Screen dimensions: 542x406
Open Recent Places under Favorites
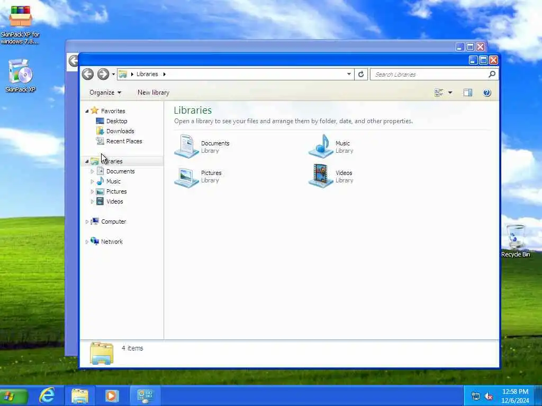pos(124,141)
